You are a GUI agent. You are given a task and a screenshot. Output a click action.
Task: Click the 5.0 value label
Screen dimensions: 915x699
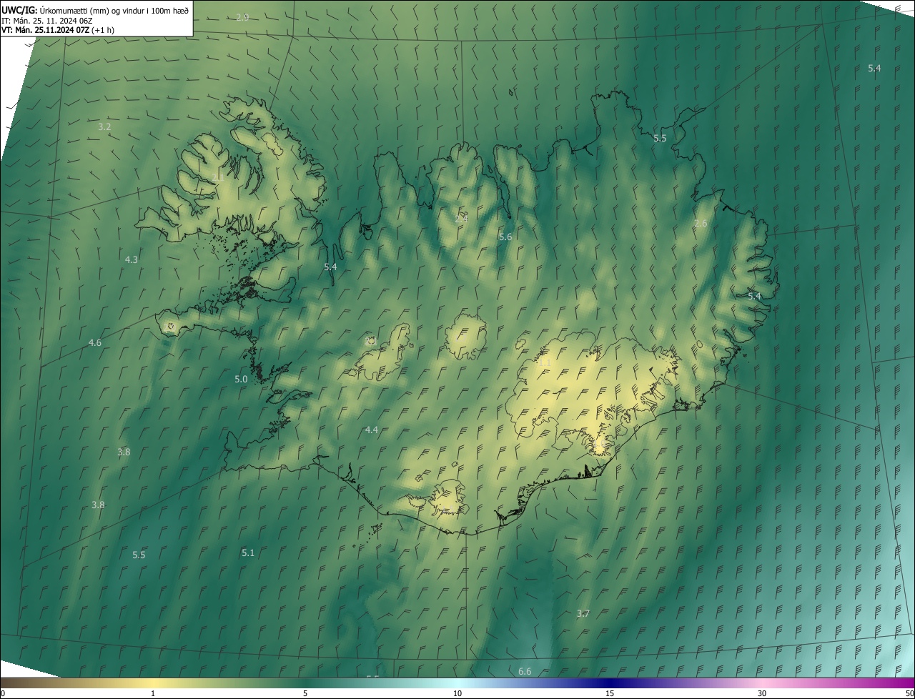click(x=241, y=380)
